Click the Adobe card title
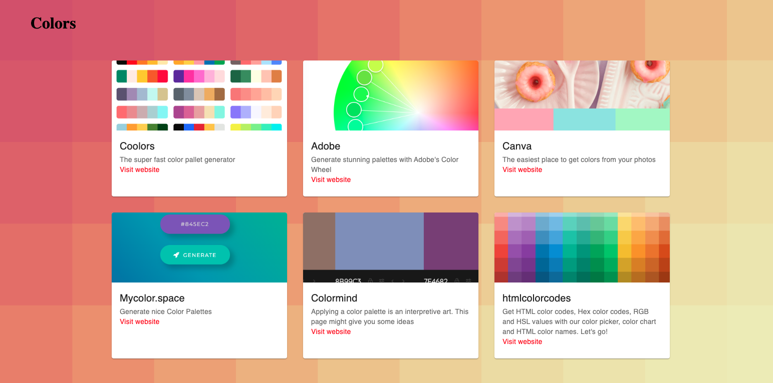The width and height of the screenshot is (773, 383). pyautogui.click(x=326, y=146)
